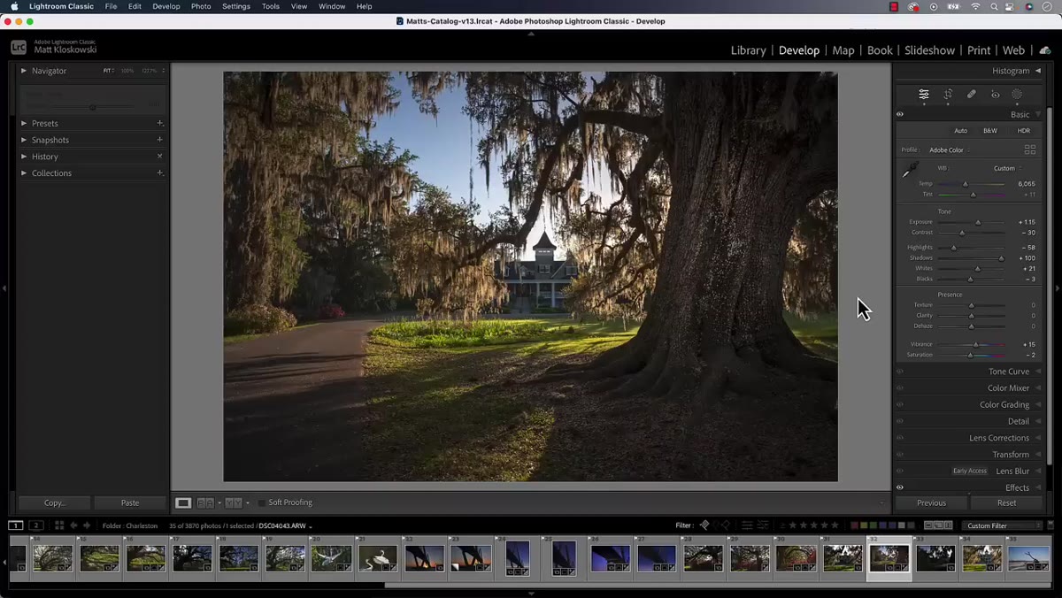Apply Auto tone adjustment
The width and height of the screenshot is (1062, 598).
coord(960,131)
